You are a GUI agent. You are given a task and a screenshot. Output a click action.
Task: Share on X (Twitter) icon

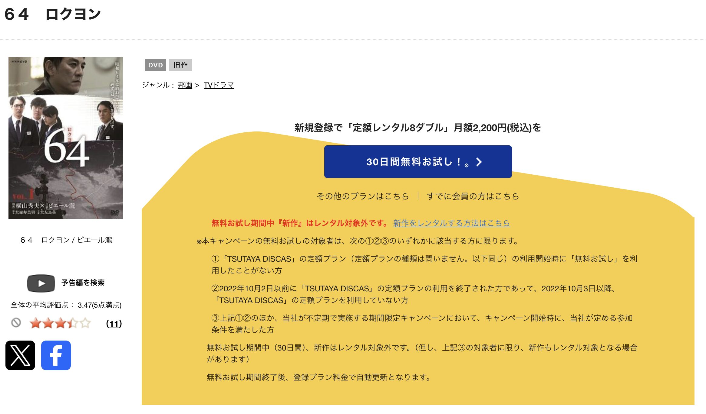tap(20, 355)
